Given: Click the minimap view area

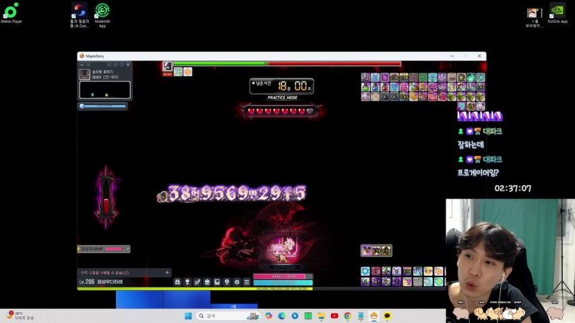Looking at the screenshot, I should point(105,90).
